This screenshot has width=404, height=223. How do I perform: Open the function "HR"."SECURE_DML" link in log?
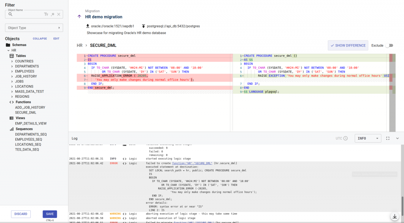[x=192, y=164]
